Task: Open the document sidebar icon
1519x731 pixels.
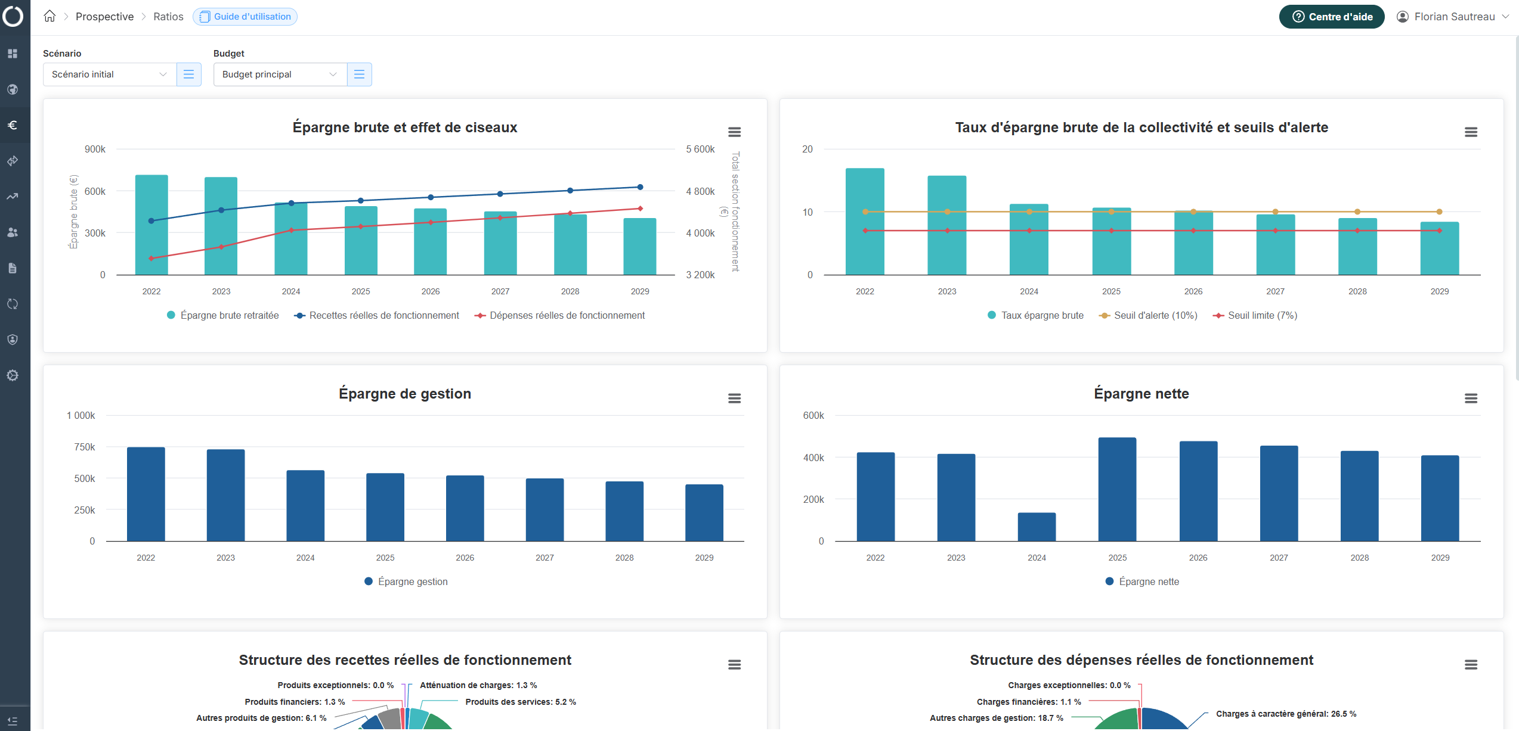Action: point(13,268)
